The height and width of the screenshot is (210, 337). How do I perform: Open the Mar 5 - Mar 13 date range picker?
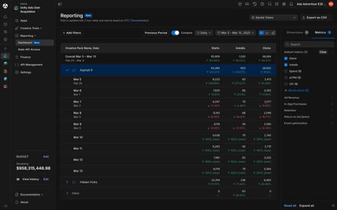click(235, 33)
